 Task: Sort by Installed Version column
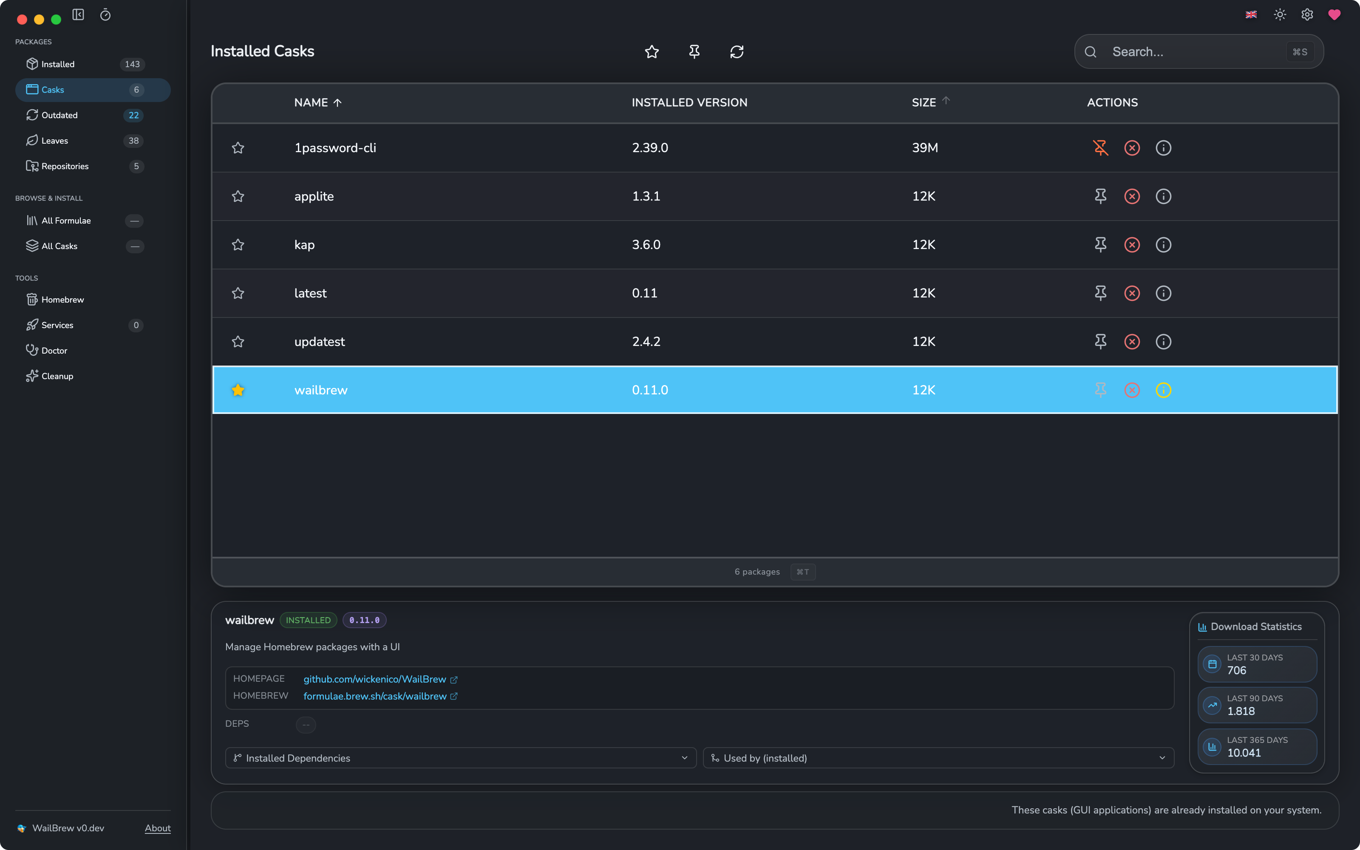(x=689, y=103)
